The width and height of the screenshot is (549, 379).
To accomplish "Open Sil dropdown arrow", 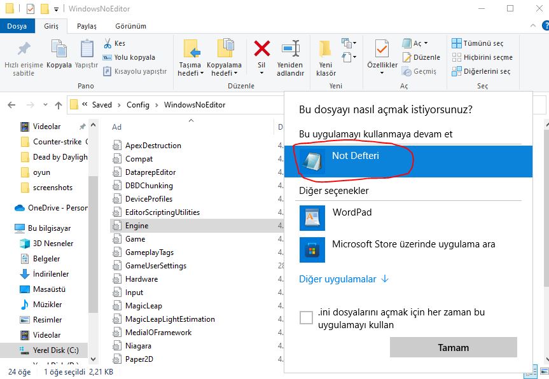I will 262,73.
